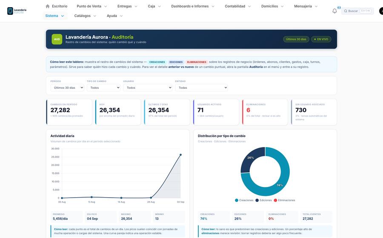This screenshot has width=383, height=238.
Task: Open the Usuario dropdown
Action: (148, 88)
